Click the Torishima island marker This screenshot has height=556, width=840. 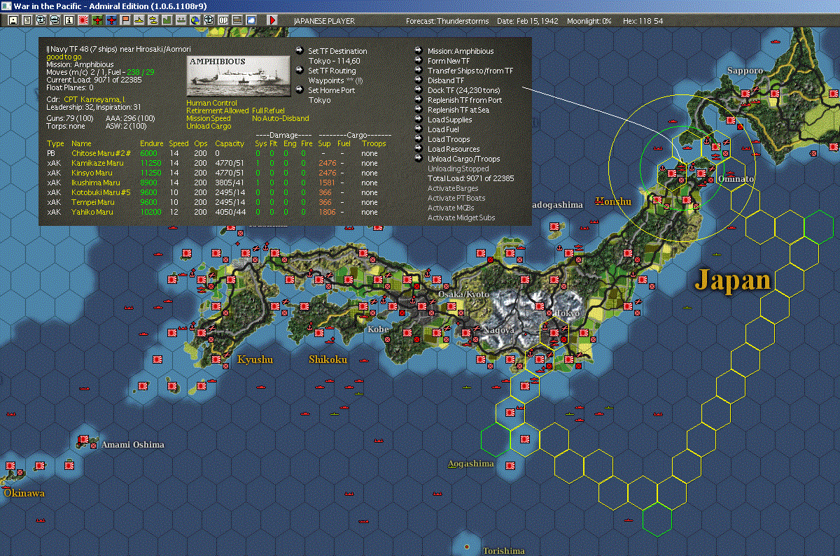[x=466, y=546]
